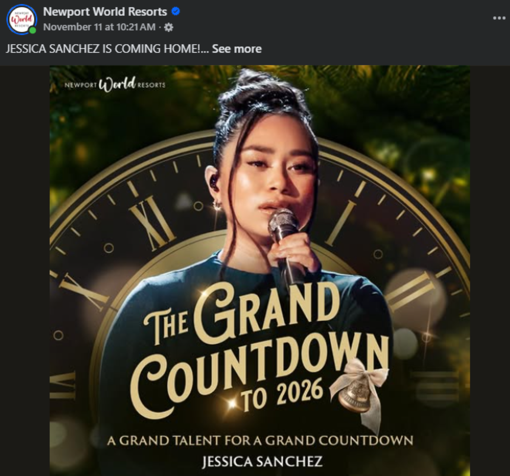Viewport: 510px width, 476px height.
Task: Open the Newport World Resorts page name link
Action: [105, 12]
